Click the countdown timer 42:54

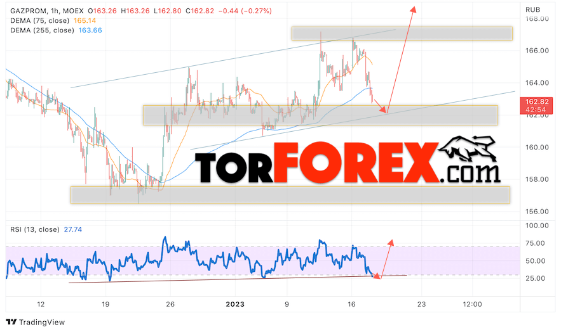point(536,110)
